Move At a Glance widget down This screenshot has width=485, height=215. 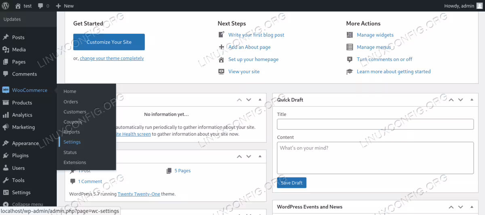coord(249,156)
